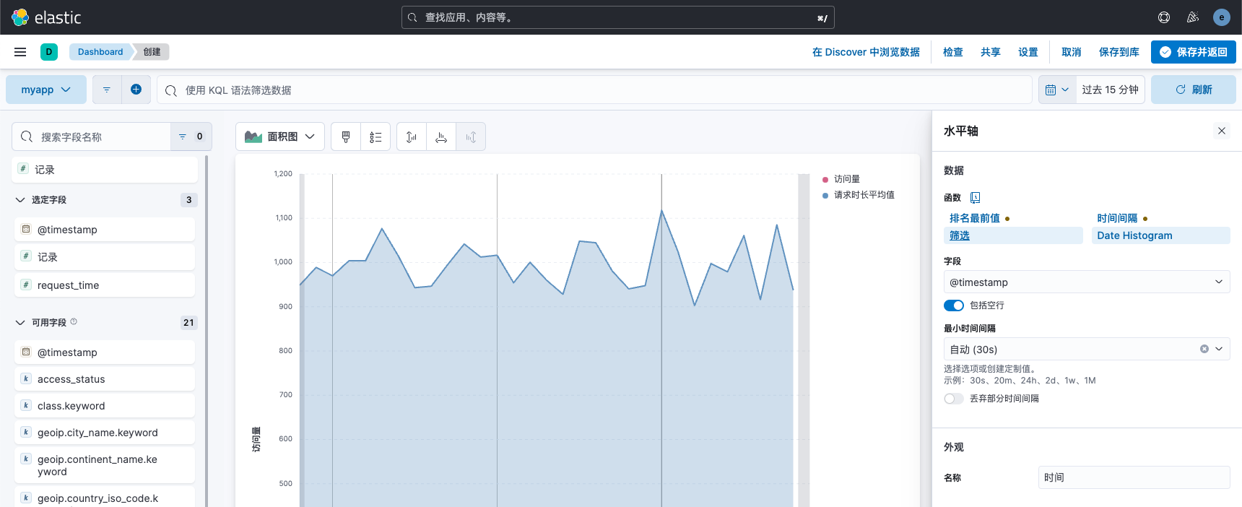Click the 名称 input containing 时间
Viewport: 1242px width, 507px height.
[1134, 477]
